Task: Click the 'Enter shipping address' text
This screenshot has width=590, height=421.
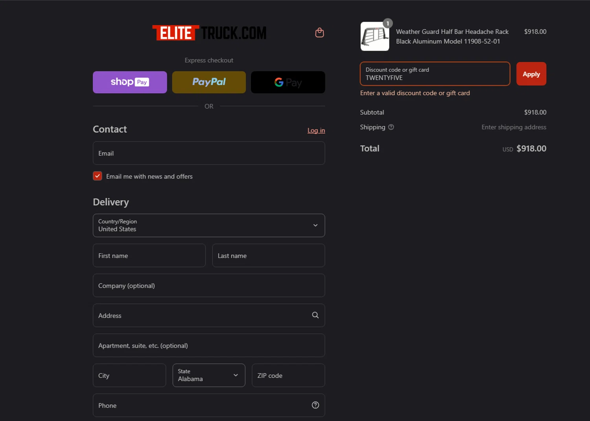Action: (x=514, y=127)
